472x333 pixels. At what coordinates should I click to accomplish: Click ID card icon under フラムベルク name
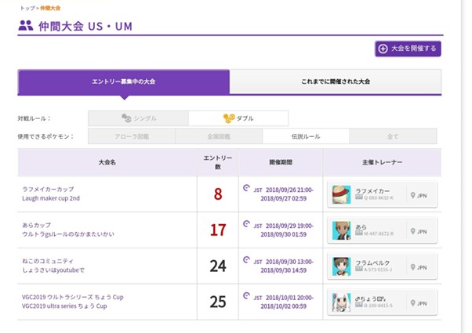point(359,269)
